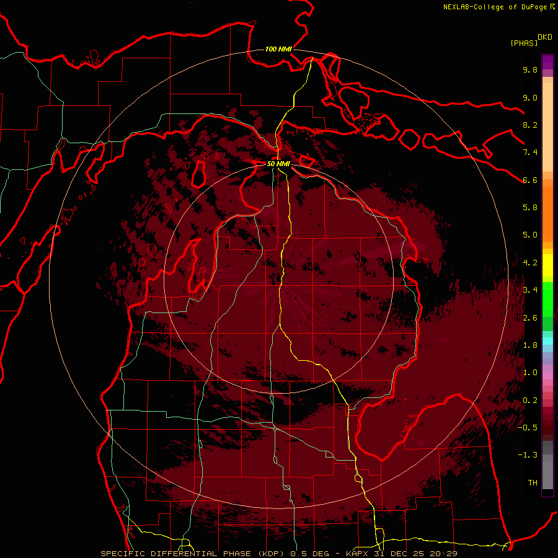Viewport: 558px width, 558px height.
Task: Pick the bright yellow band on color scale
Action: [547, 265]
